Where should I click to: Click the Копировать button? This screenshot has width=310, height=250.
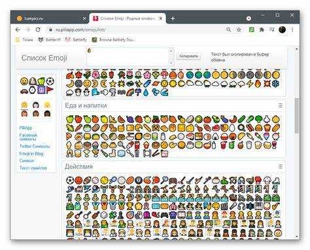(188, 56)
